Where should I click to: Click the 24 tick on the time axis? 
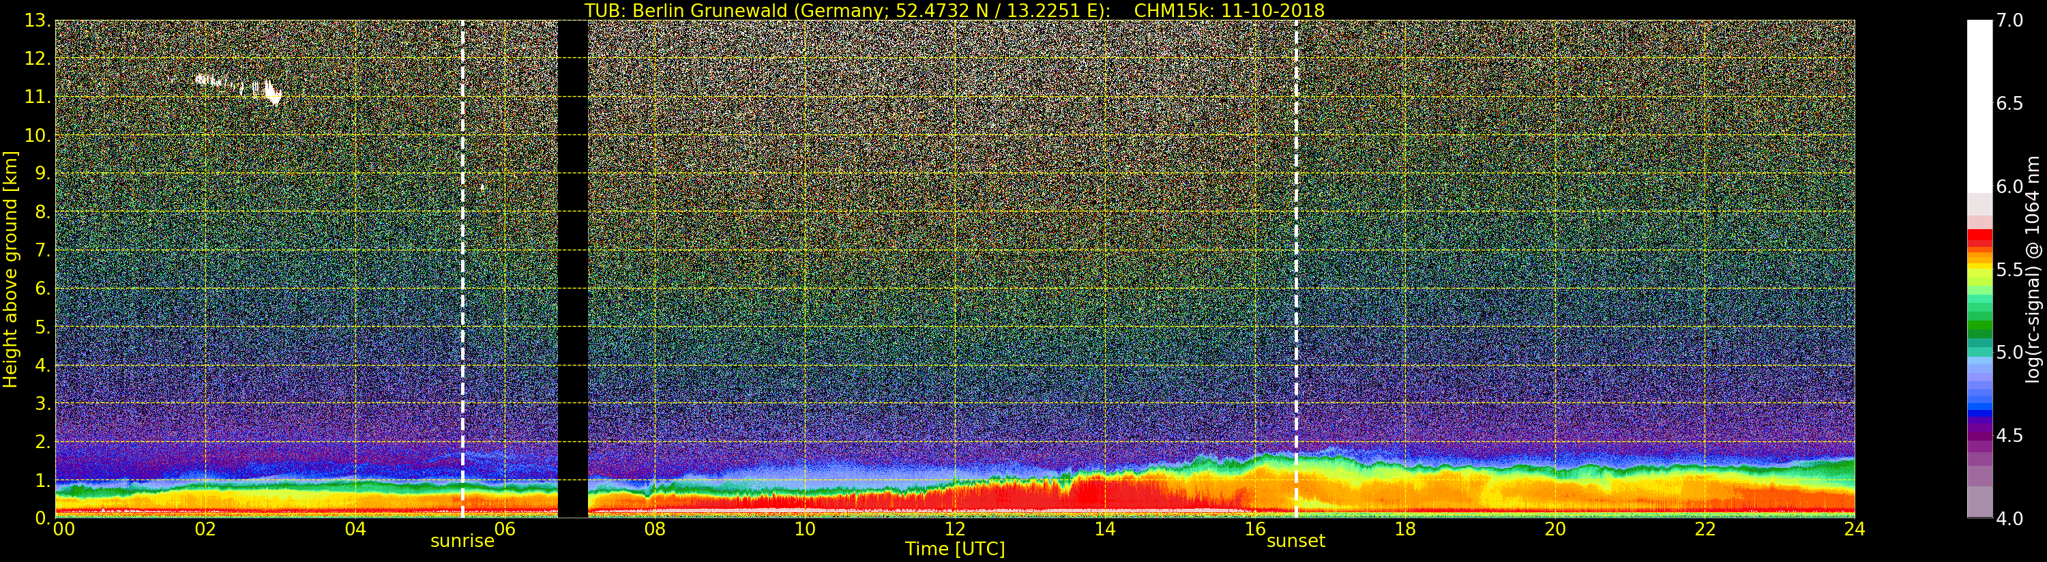click(1854, 529)
